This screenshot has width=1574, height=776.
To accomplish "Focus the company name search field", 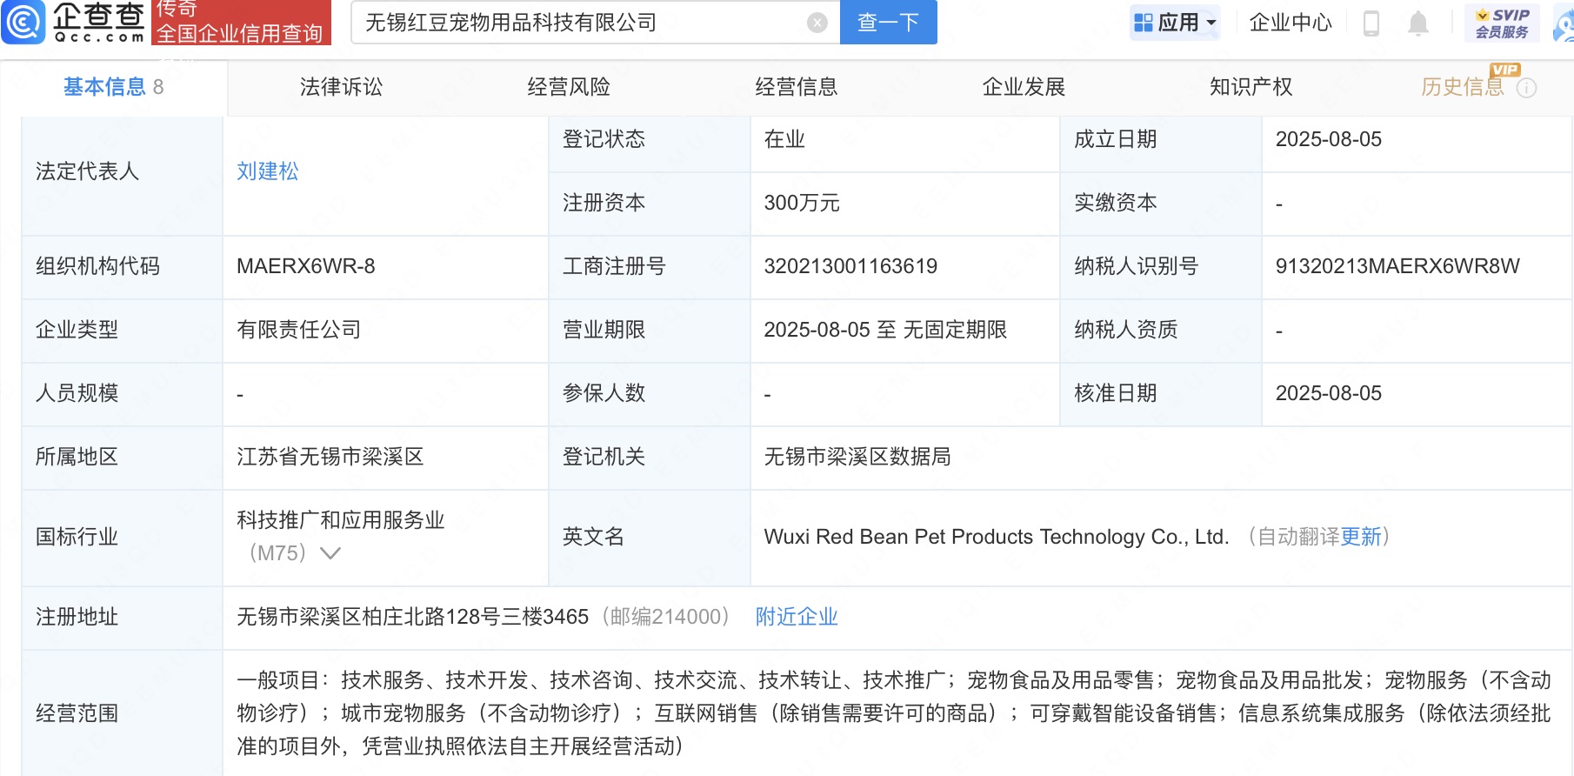I will click(578, 23).
